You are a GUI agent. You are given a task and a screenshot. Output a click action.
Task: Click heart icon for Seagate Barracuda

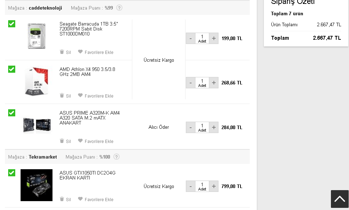pyautogui.click(x=81, y=52)
